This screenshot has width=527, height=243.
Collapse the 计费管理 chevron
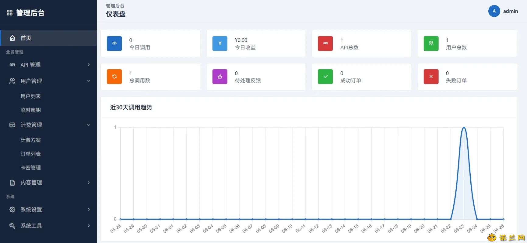click(x=89, y=125)
